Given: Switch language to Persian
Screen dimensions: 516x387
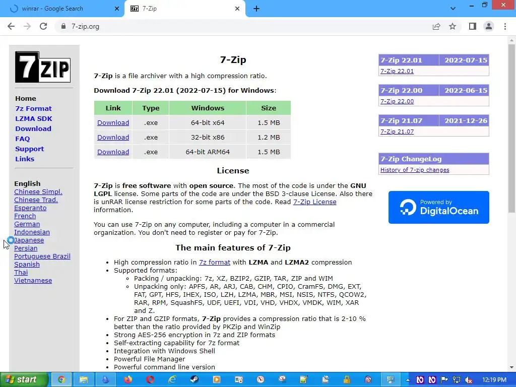Looking at the screenshot, I should (x=26, y=248).
